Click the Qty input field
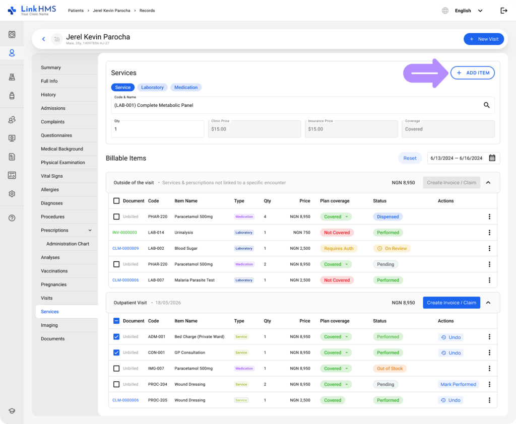This screenshot has width=516, height=424. point(157,129)
